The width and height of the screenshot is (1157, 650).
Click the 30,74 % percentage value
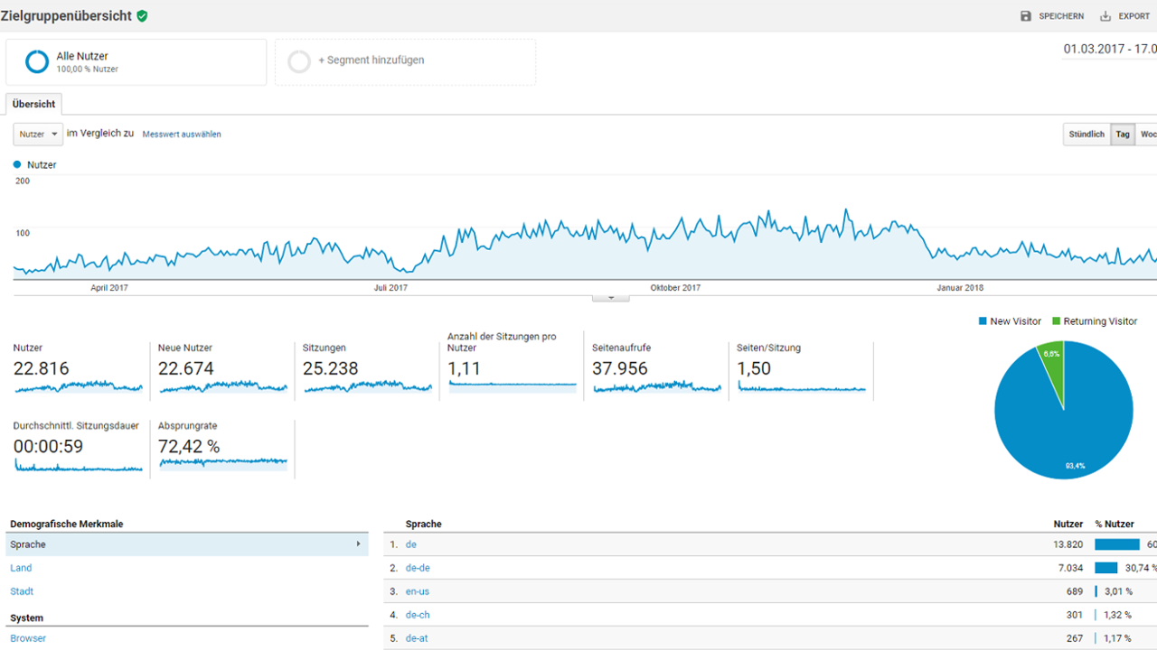click(x=1140, y=568)
